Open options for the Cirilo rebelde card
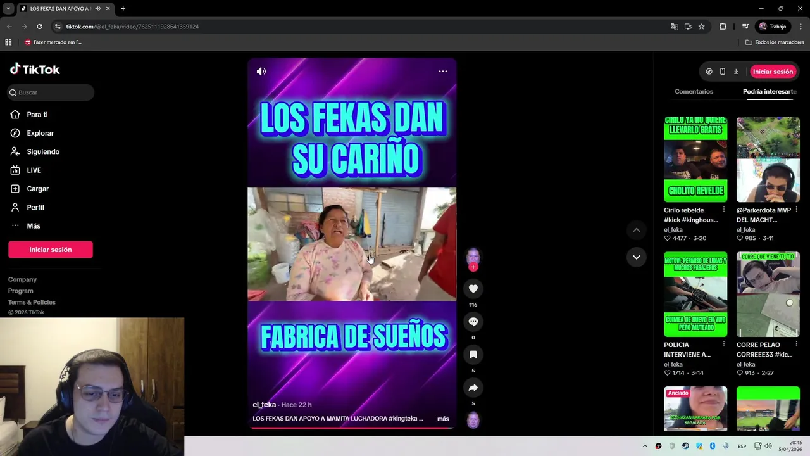The height and width of the screenshot is (456, 810). 724,209
